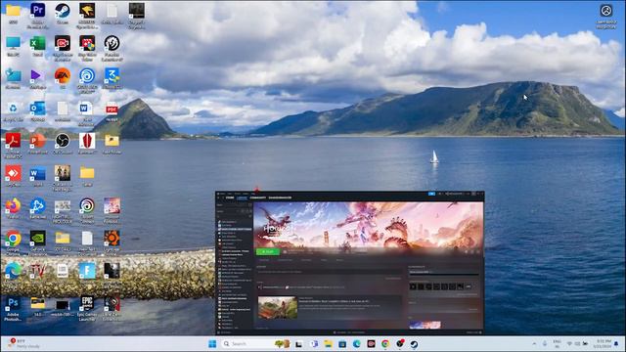The height and width of the screenshot is (352, 626).
Task: Open Chrome from the taskbar
Action: (x=385, y=344)
